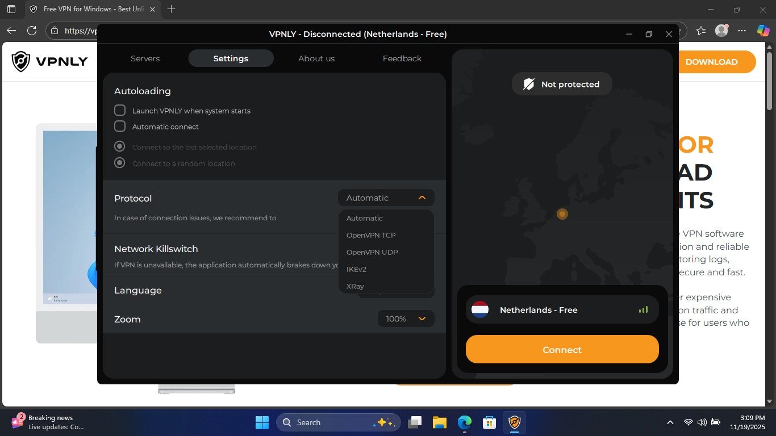Viewport: 776px width, 436px height.
Task: Open File Explorer from the taskbar
Action: click(440, 422)
